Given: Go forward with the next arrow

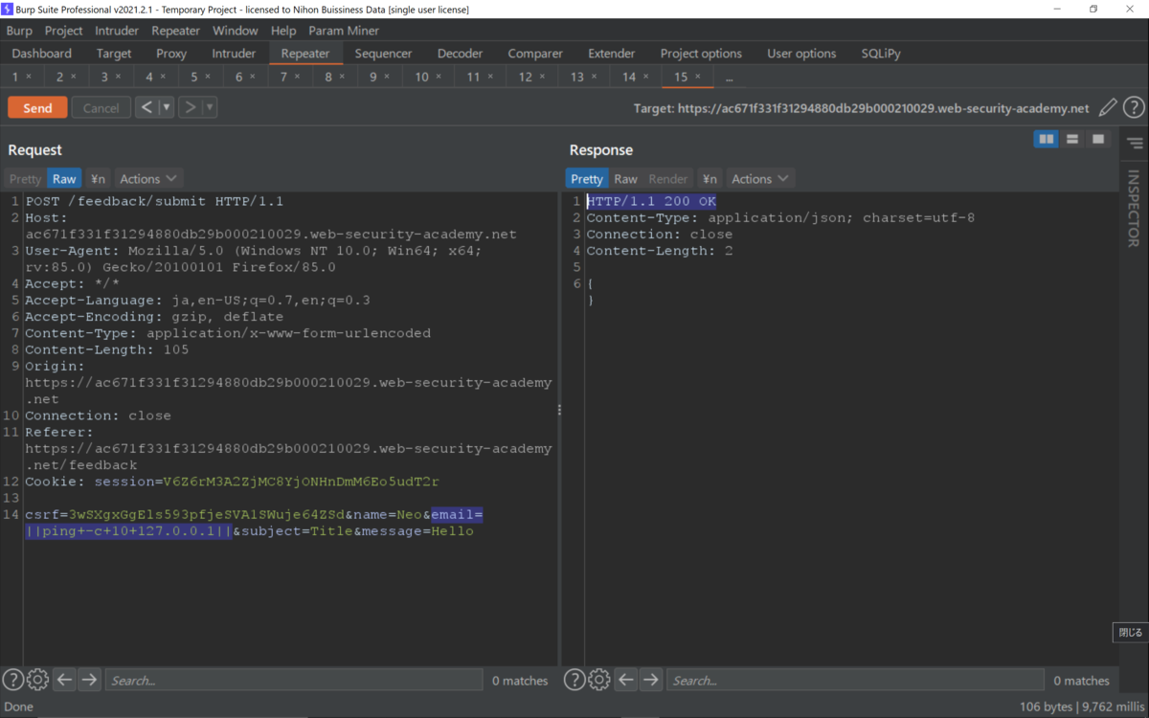Looking at the screenshot, I should coord(190,107).
